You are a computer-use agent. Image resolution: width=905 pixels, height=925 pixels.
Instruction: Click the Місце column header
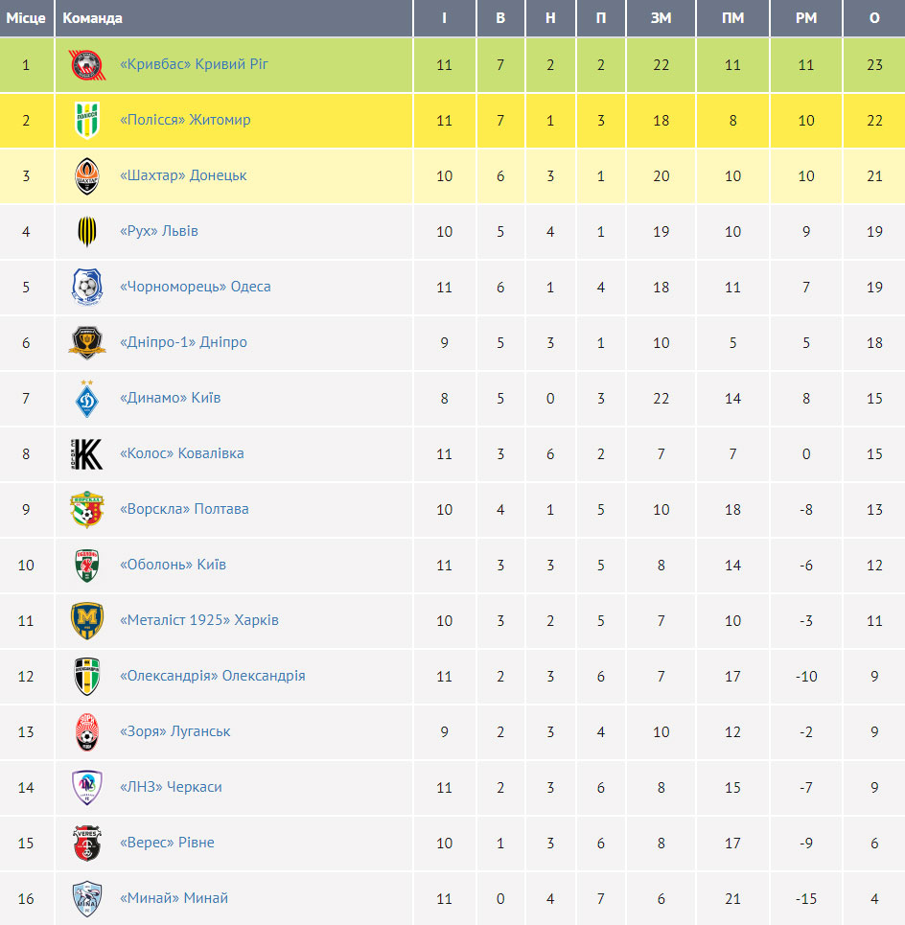tap(27, 18)
